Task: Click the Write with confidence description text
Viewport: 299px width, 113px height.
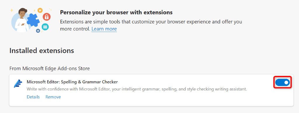Action: click(x=137, y=89)
